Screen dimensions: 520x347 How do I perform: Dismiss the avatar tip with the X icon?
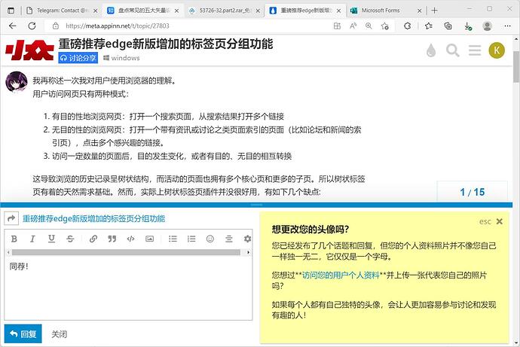pyautogui.click(x=500, y=221)
